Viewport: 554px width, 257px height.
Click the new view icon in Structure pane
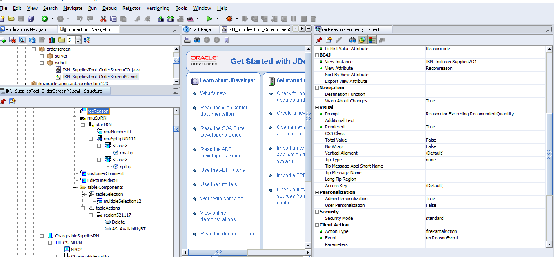[x=13, y=101]
